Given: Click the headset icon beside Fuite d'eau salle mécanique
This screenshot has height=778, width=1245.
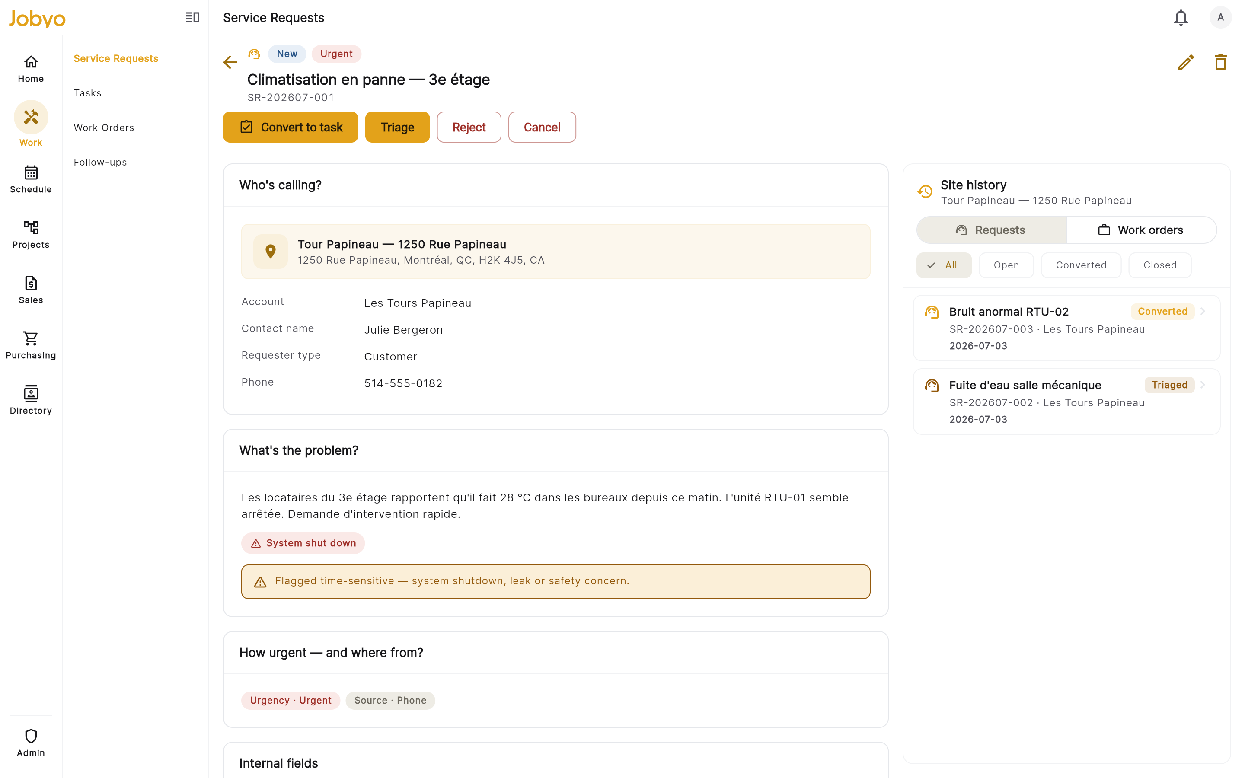Looking at the screenshot, I should (932, 386).
